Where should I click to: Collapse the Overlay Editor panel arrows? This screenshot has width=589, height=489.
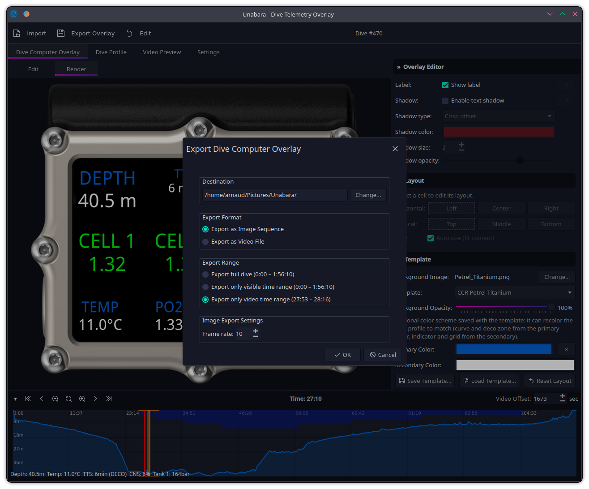tap(398, 67)
